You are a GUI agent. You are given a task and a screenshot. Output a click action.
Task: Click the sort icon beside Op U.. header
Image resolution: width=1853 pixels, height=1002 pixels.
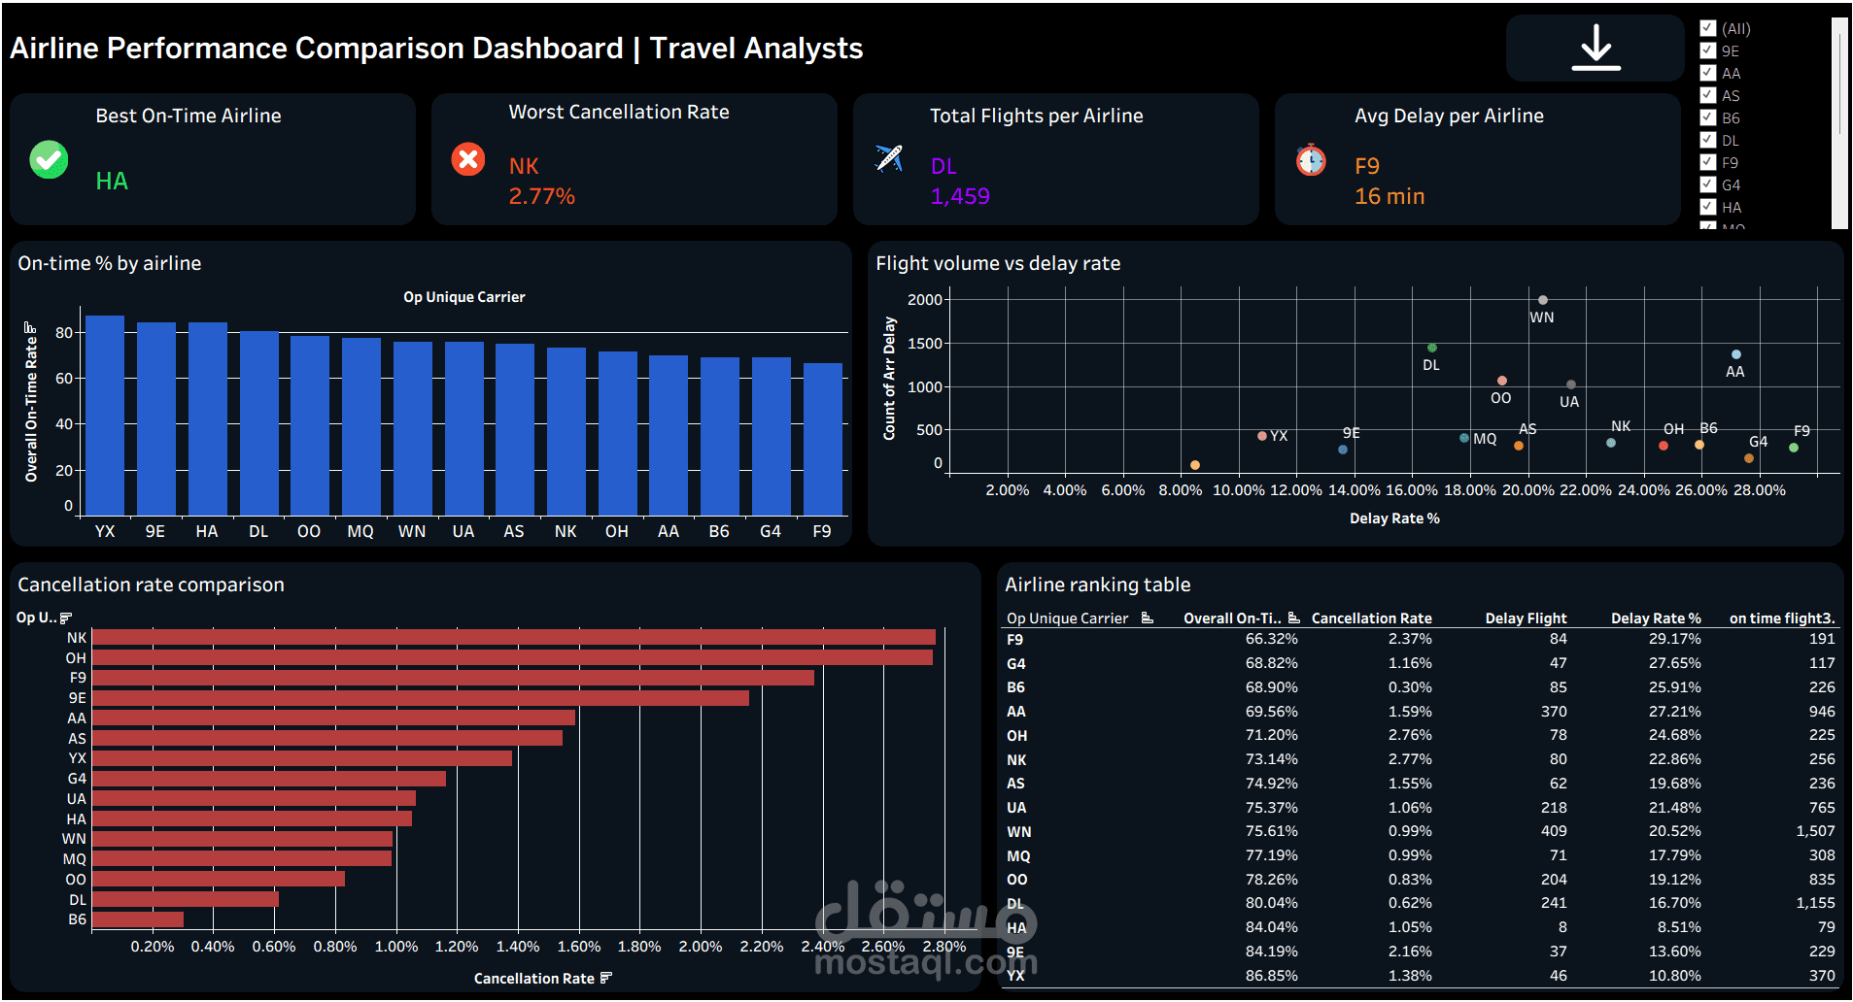[66, 618]
